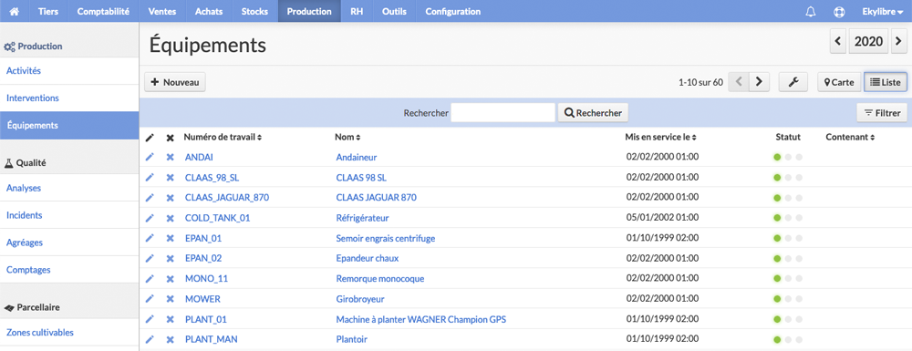Click the Nouveau button

click(175, 83)
